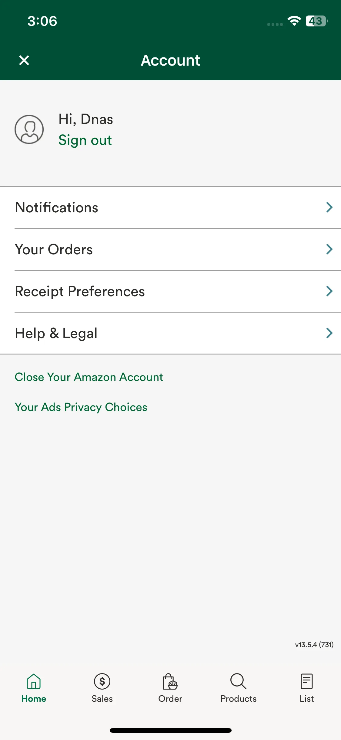Open the Help & Legal row

(x=170, y=333)
